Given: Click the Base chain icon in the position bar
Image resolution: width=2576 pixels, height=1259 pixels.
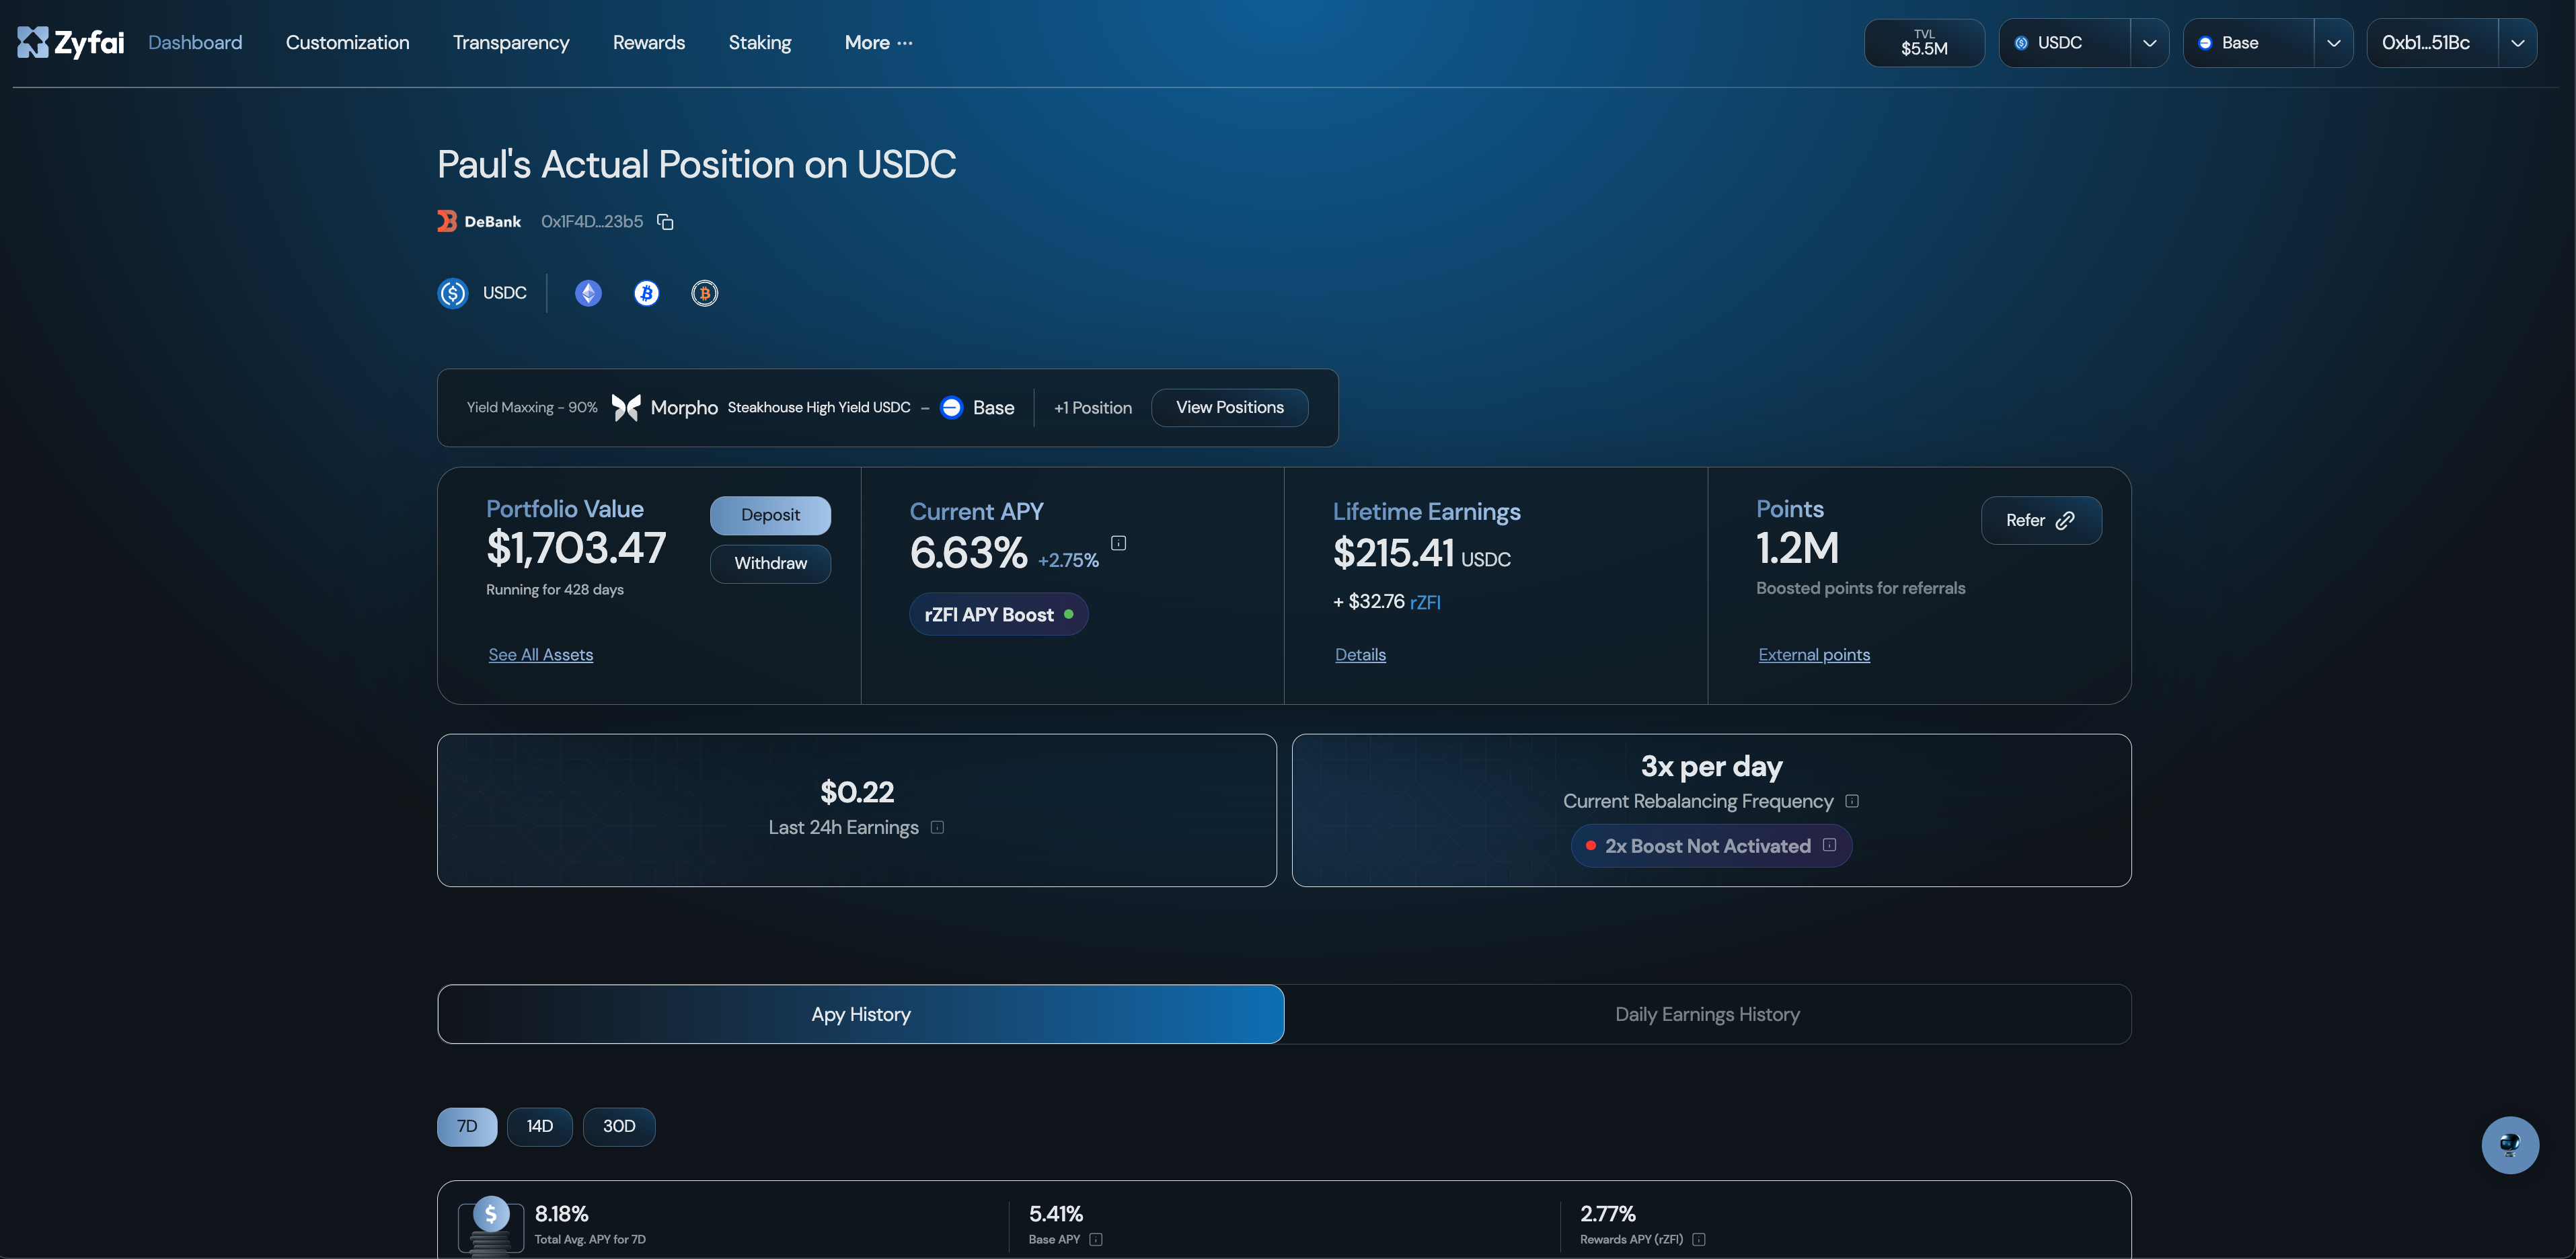Looking at the screenshot, I should point(952,407).
